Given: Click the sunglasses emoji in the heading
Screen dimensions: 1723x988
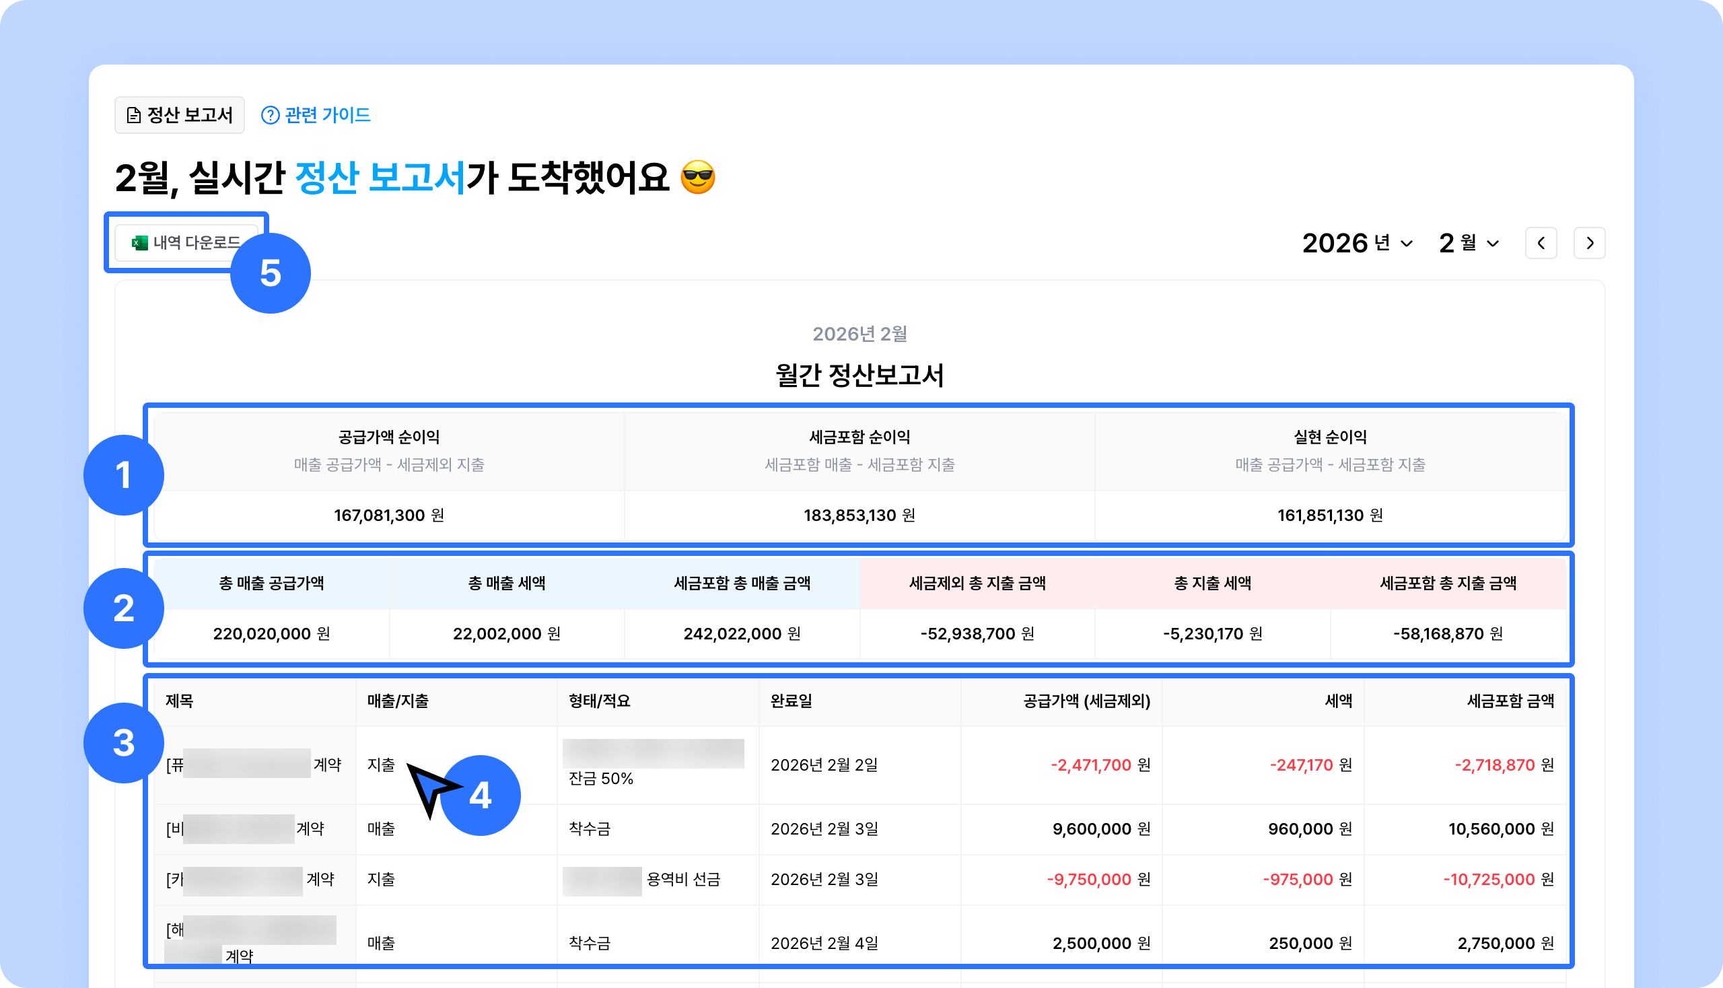Looking at the screenshot, I should [698, 178].
